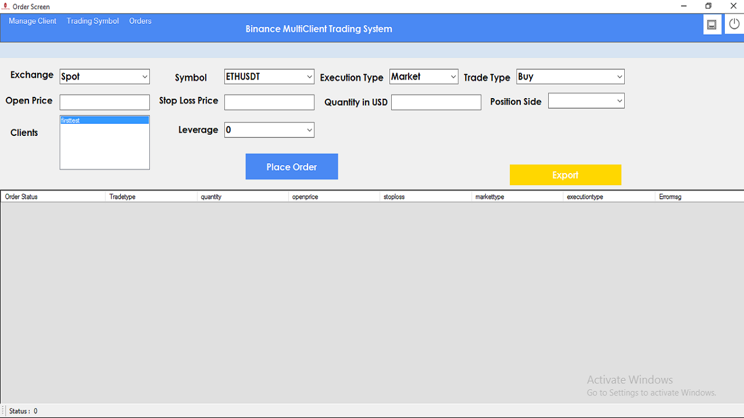Click the Place Order button

(292, 167)
